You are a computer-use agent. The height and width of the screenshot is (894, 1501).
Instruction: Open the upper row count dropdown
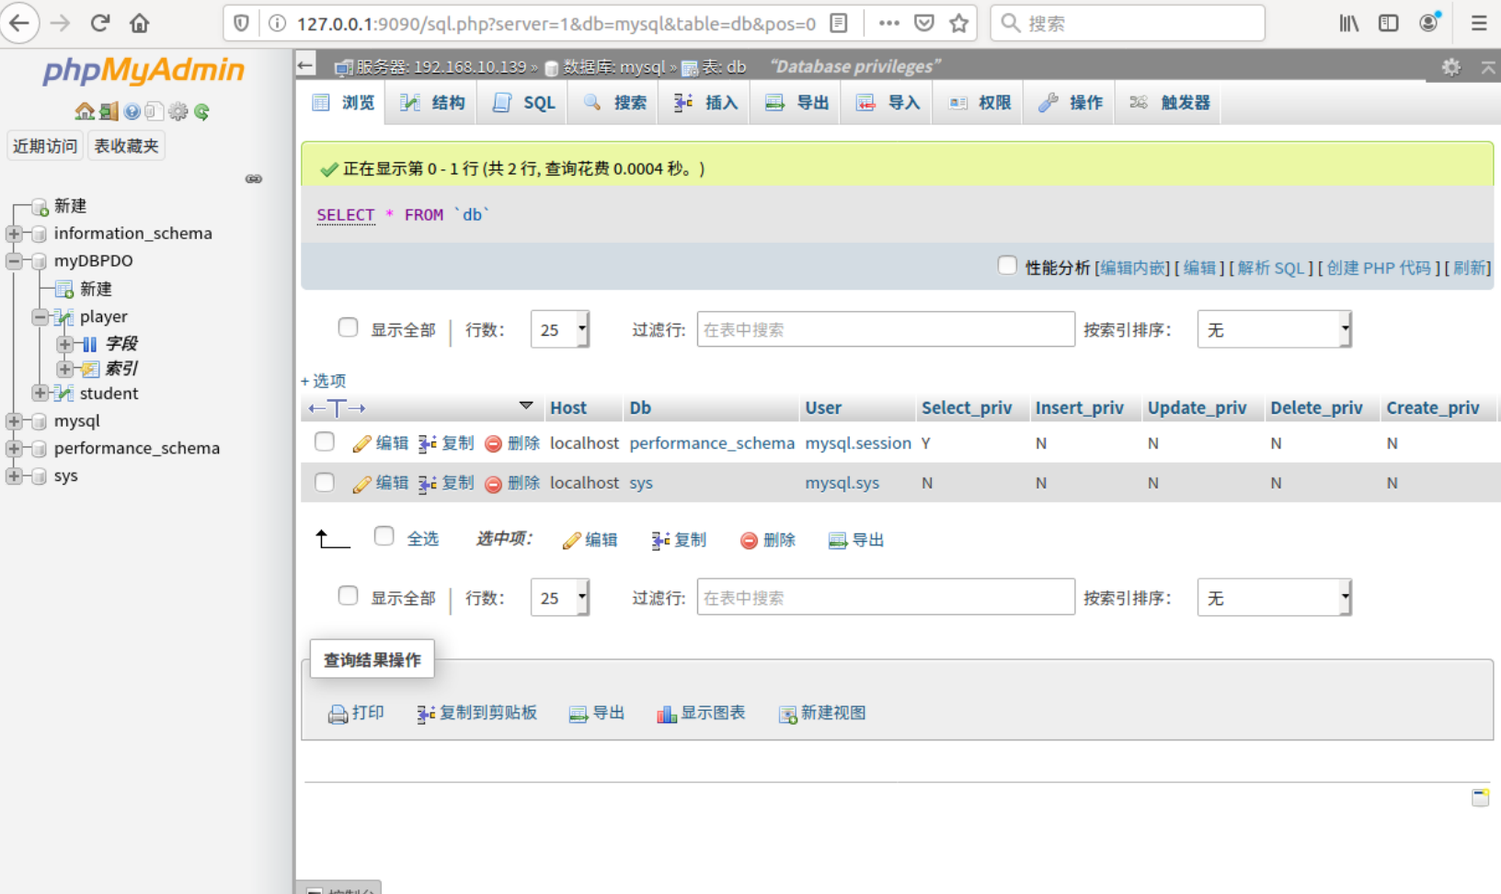point(560,329)
